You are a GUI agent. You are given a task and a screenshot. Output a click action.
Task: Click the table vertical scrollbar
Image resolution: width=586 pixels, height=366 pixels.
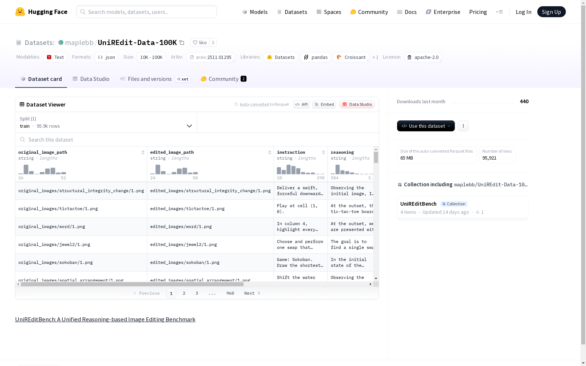tap(376, 157)
